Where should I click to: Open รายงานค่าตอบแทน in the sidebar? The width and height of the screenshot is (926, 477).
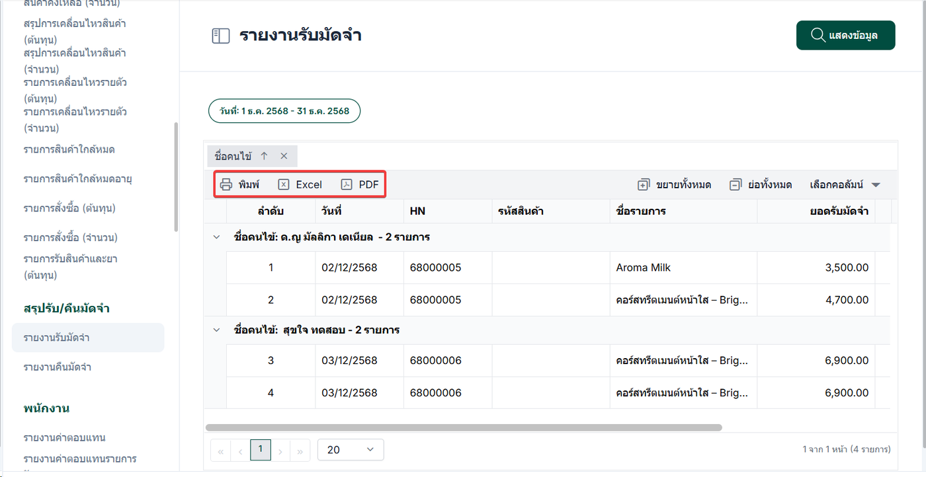(64, 437)
